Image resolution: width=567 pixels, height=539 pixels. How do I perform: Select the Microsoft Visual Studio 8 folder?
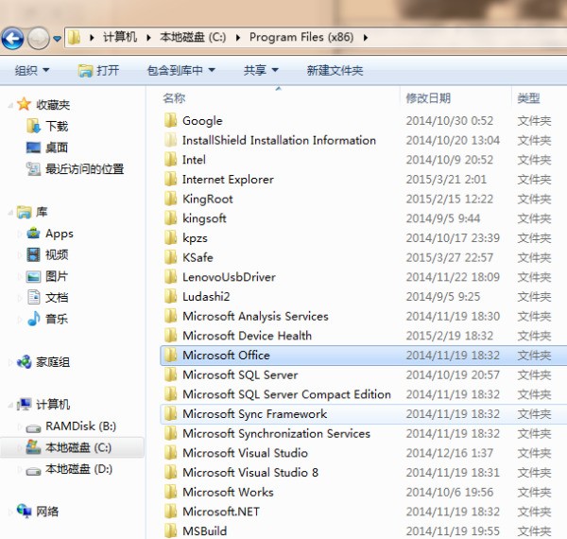pos(250,473)
